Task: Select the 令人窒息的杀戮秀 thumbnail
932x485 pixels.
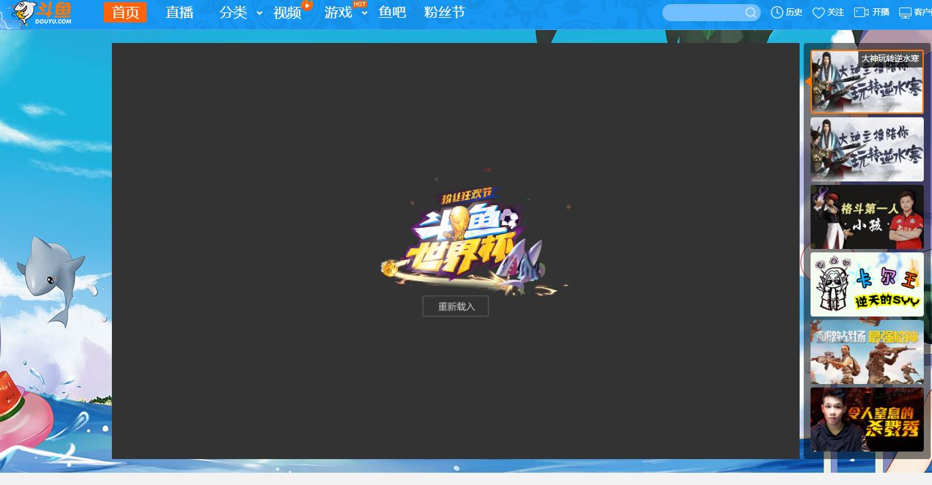Action: click(867, 420)
